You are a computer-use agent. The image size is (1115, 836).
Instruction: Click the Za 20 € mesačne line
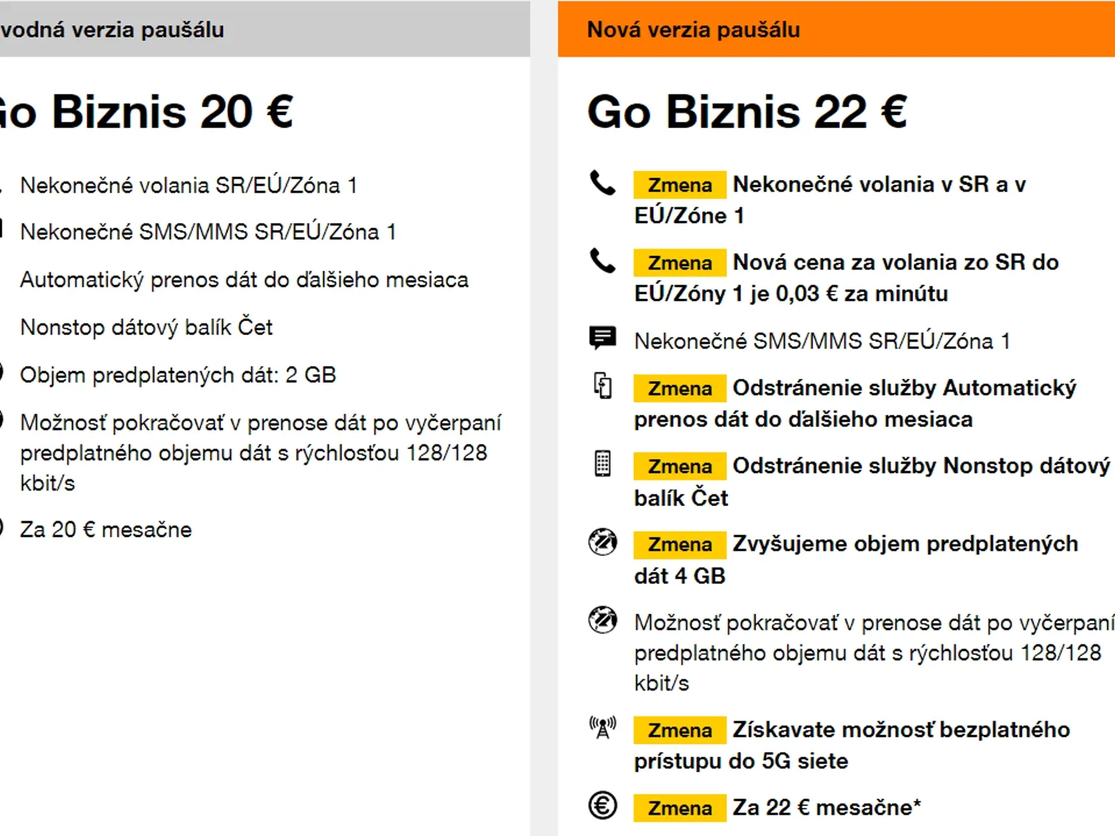click(106, 529)
